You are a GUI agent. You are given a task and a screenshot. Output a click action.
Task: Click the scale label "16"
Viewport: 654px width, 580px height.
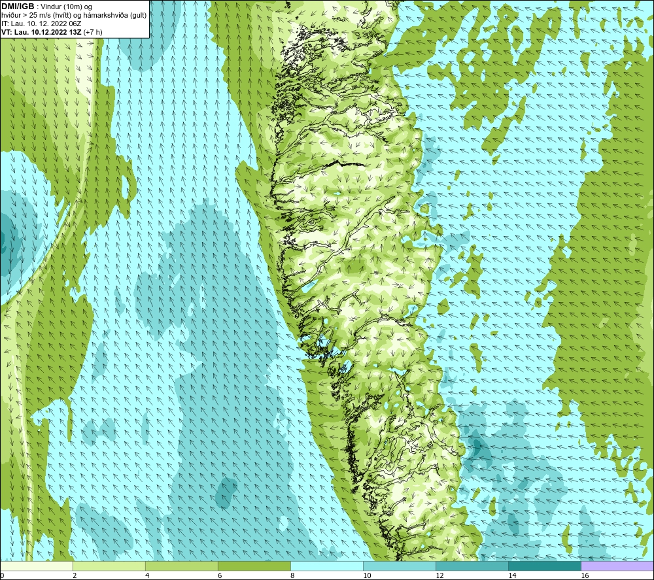585,576
